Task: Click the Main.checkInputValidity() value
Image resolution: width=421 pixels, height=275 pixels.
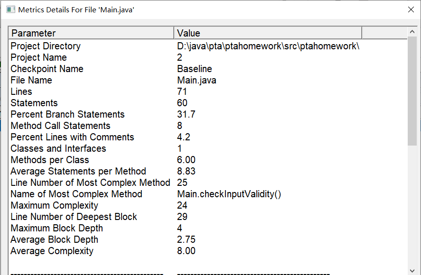Action: click(229, 194)
